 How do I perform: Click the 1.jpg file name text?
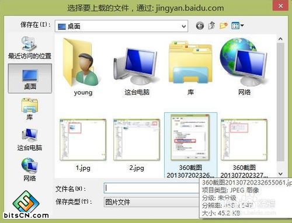(83, 168)
